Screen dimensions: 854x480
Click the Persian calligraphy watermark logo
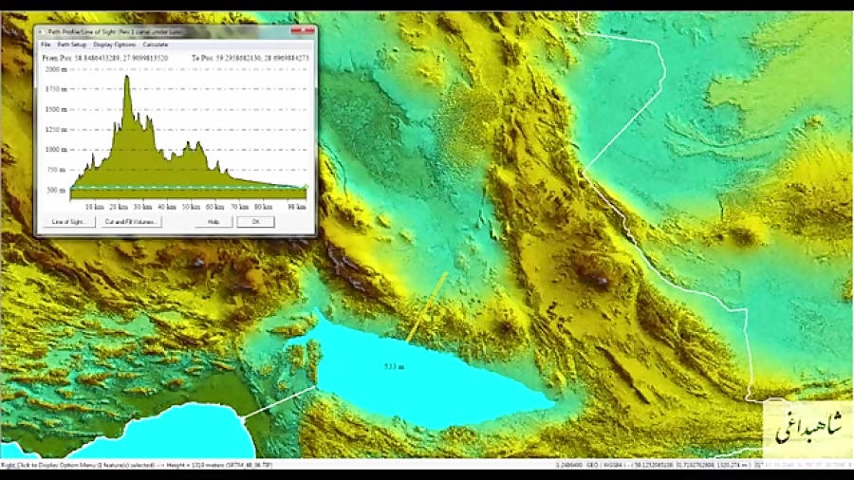coord(808,429)
